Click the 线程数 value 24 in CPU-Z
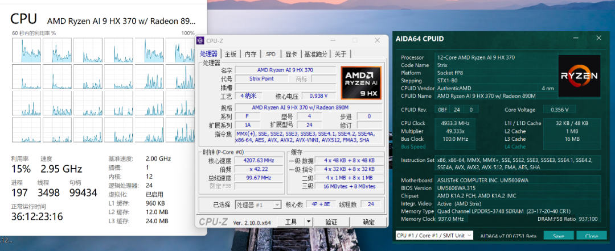Screen dimensions: 615x251 pyautogui.click(x=371, y=204)
